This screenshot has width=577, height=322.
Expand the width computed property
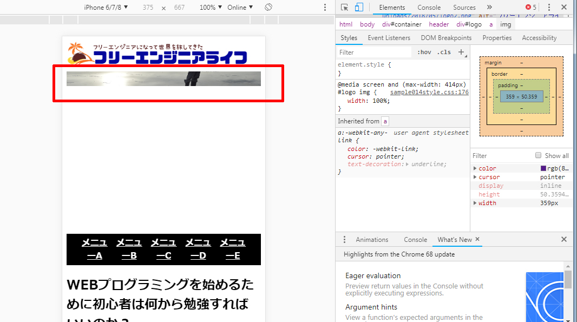coord(475,203)
